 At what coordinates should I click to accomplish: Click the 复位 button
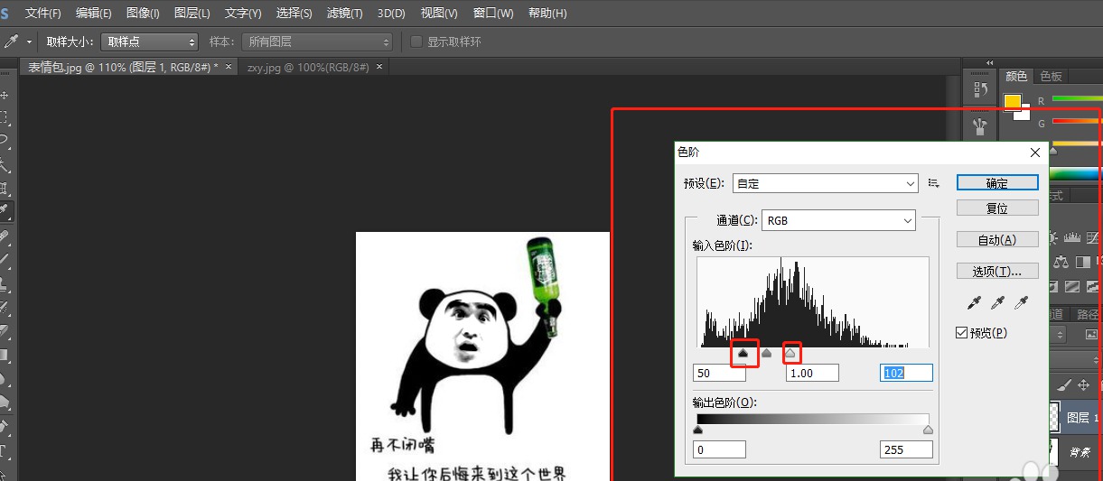[x=997, y=208]
